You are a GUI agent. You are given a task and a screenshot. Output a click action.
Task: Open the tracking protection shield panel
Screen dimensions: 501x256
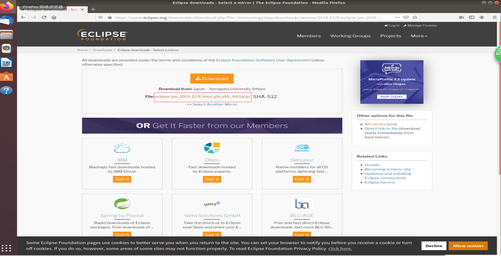(101, 17)
